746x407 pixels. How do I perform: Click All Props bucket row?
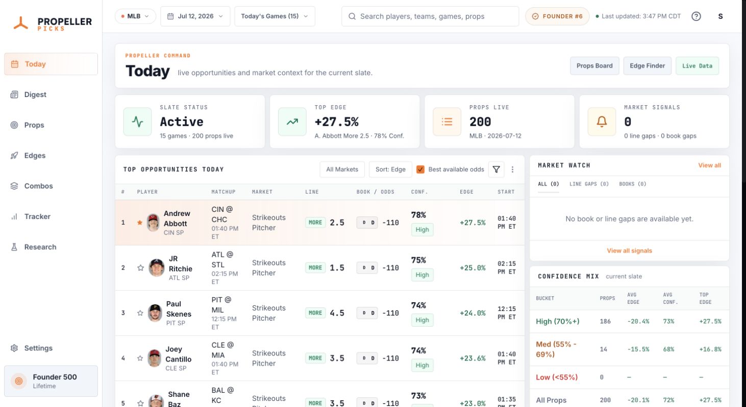tap(629, 400)
